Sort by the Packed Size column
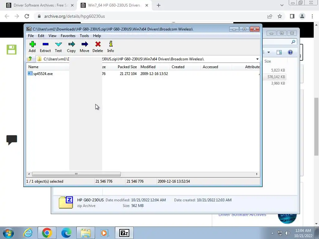 127,67
